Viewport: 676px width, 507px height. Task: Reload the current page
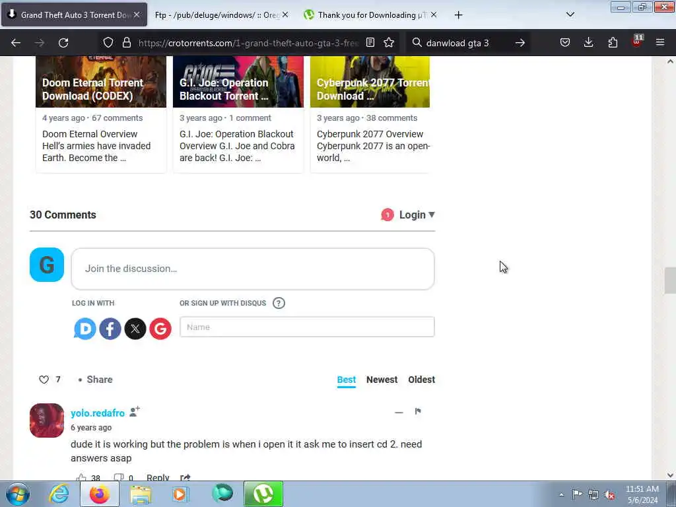[x=63, y=43]
